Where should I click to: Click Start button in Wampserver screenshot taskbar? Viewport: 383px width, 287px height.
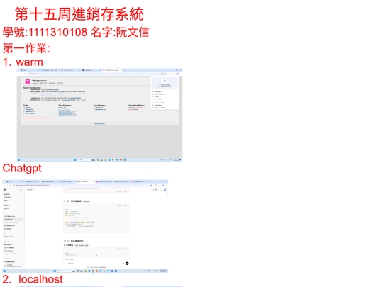74,159
